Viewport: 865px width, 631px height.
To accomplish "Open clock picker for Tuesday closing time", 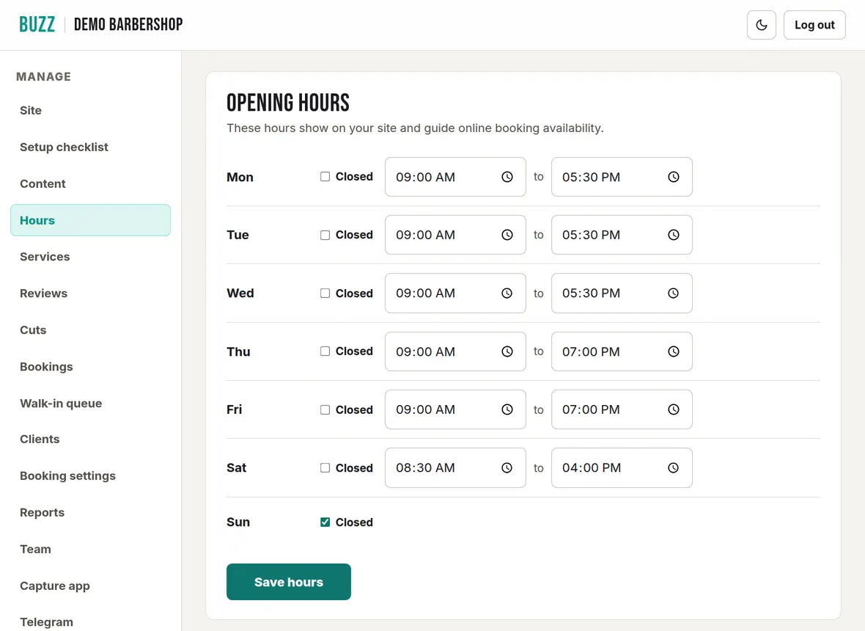I will [674, 235].
